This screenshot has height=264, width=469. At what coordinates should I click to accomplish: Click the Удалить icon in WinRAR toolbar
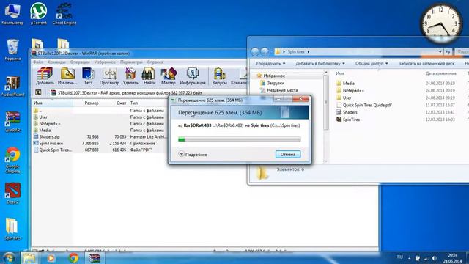point(130,76)
